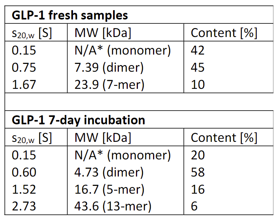Select the 1.67 sedimentation coefficient cell
Screen dimensions: 275x219
[24, 85]
